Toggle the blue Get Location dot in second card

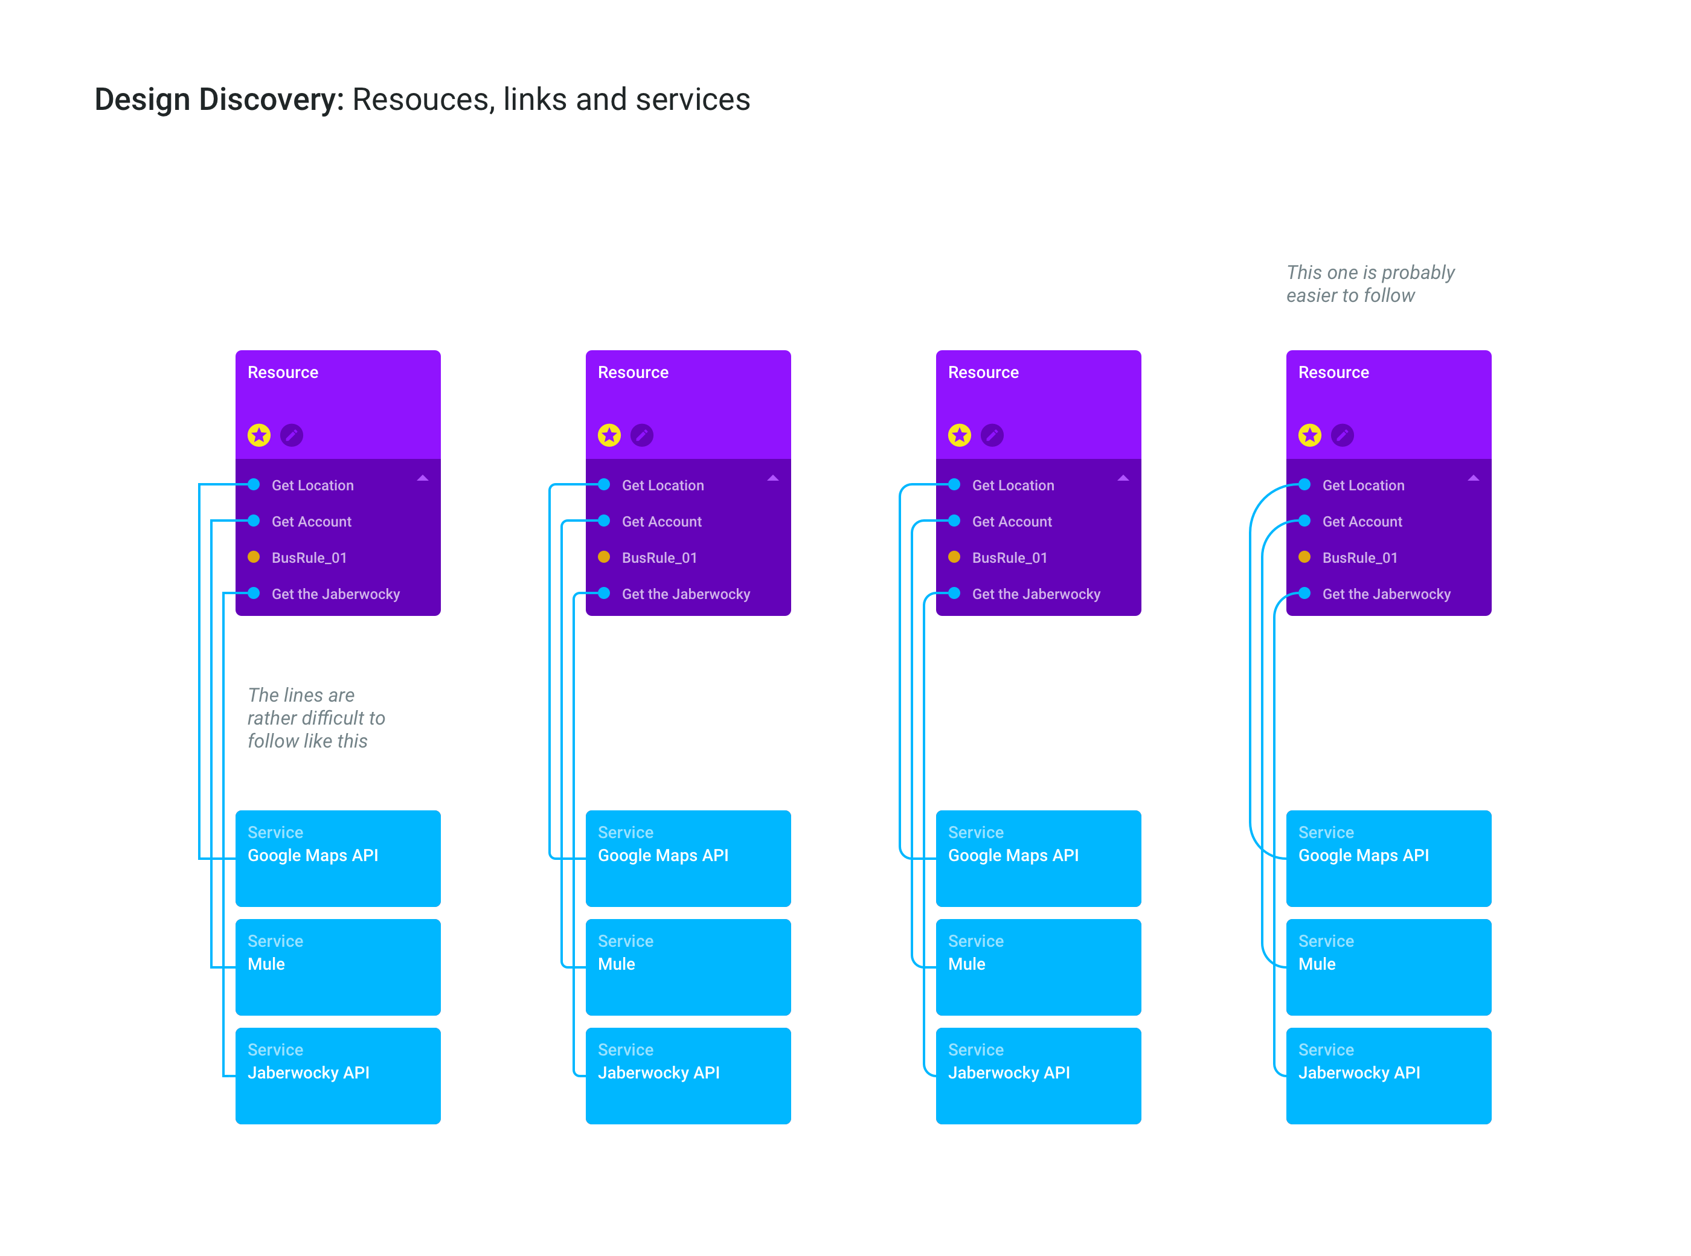[605, 485]
